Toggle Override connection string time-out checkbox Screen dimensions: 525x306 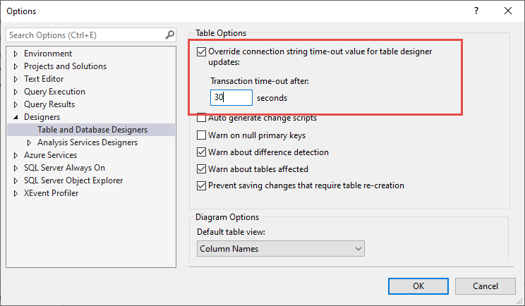pyautogui.click(x=203, y=51)
